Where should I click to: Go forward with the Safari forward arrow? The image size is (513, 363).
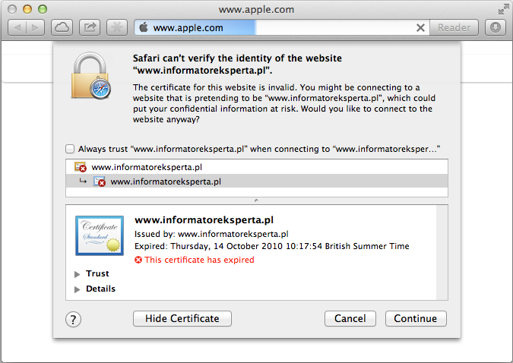pyautogui.click(x=35, y=27)
